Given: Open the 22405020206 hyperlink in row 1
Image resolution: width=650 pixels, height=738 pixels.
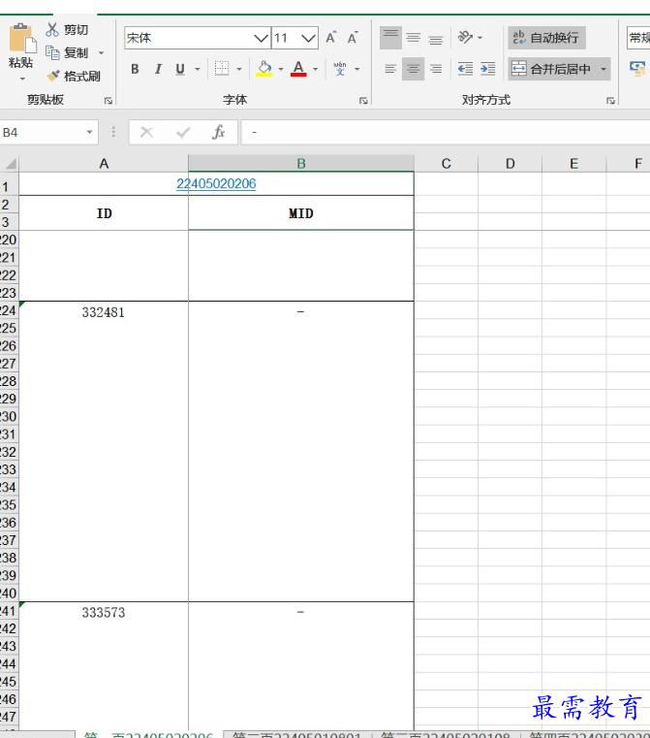Looking at the screenshot, I should [x=216, y=183].
